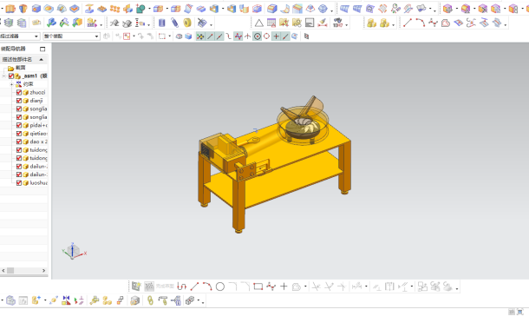Select the Line curve tool in top toolbar
The image size is (529, 316).
(x=408, y=23)
